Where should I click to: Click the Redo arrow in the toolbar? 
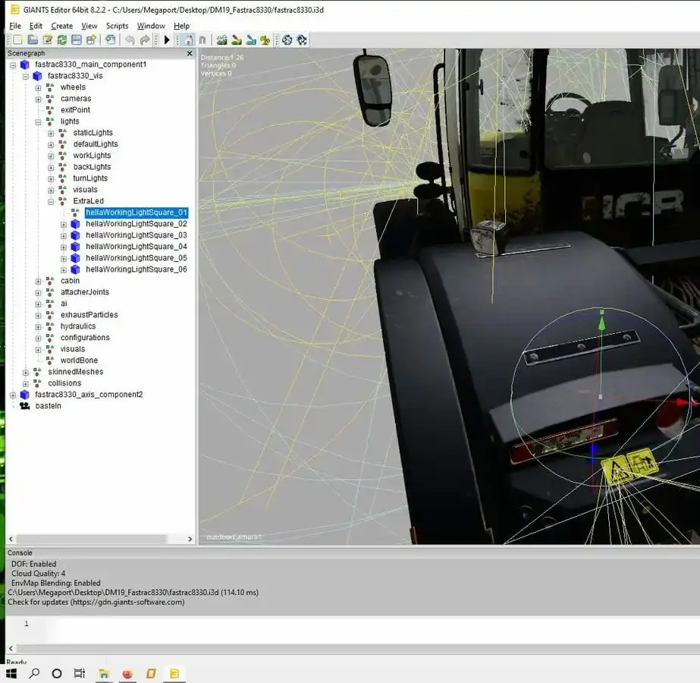tap(145, 40)
